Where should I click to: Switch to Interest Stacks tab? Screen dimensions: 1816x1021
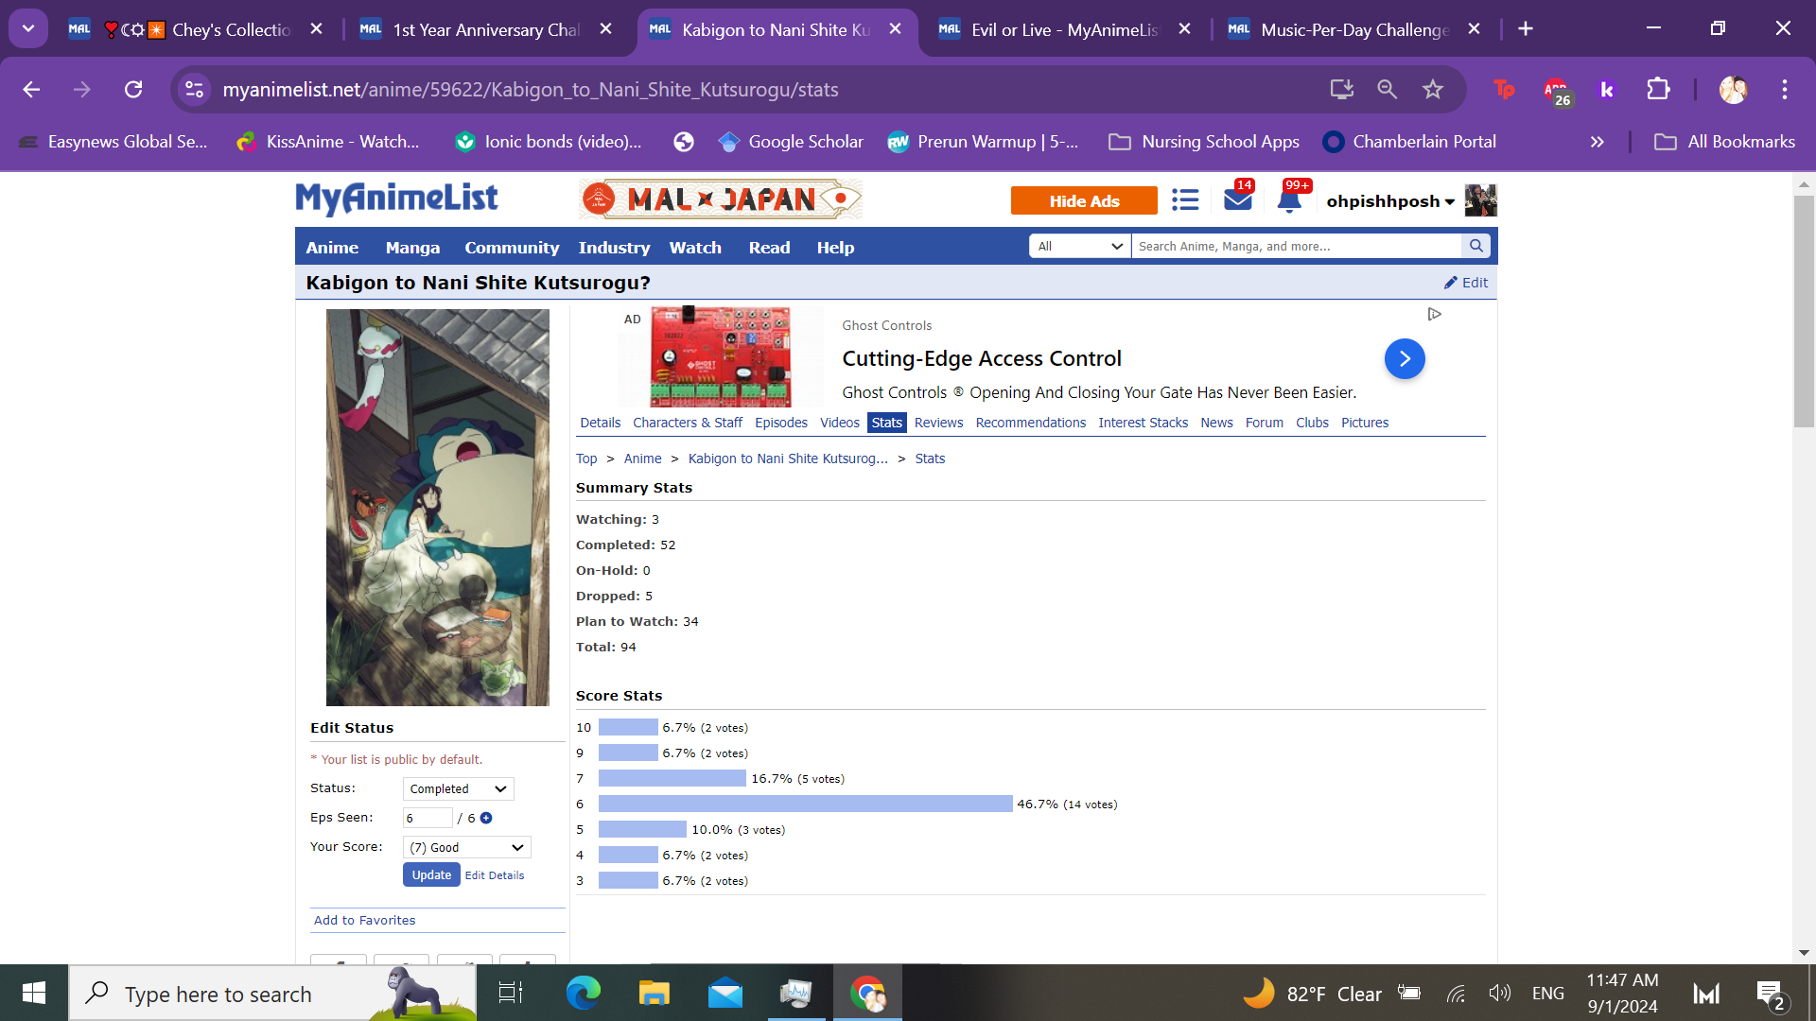[1143, 423]
